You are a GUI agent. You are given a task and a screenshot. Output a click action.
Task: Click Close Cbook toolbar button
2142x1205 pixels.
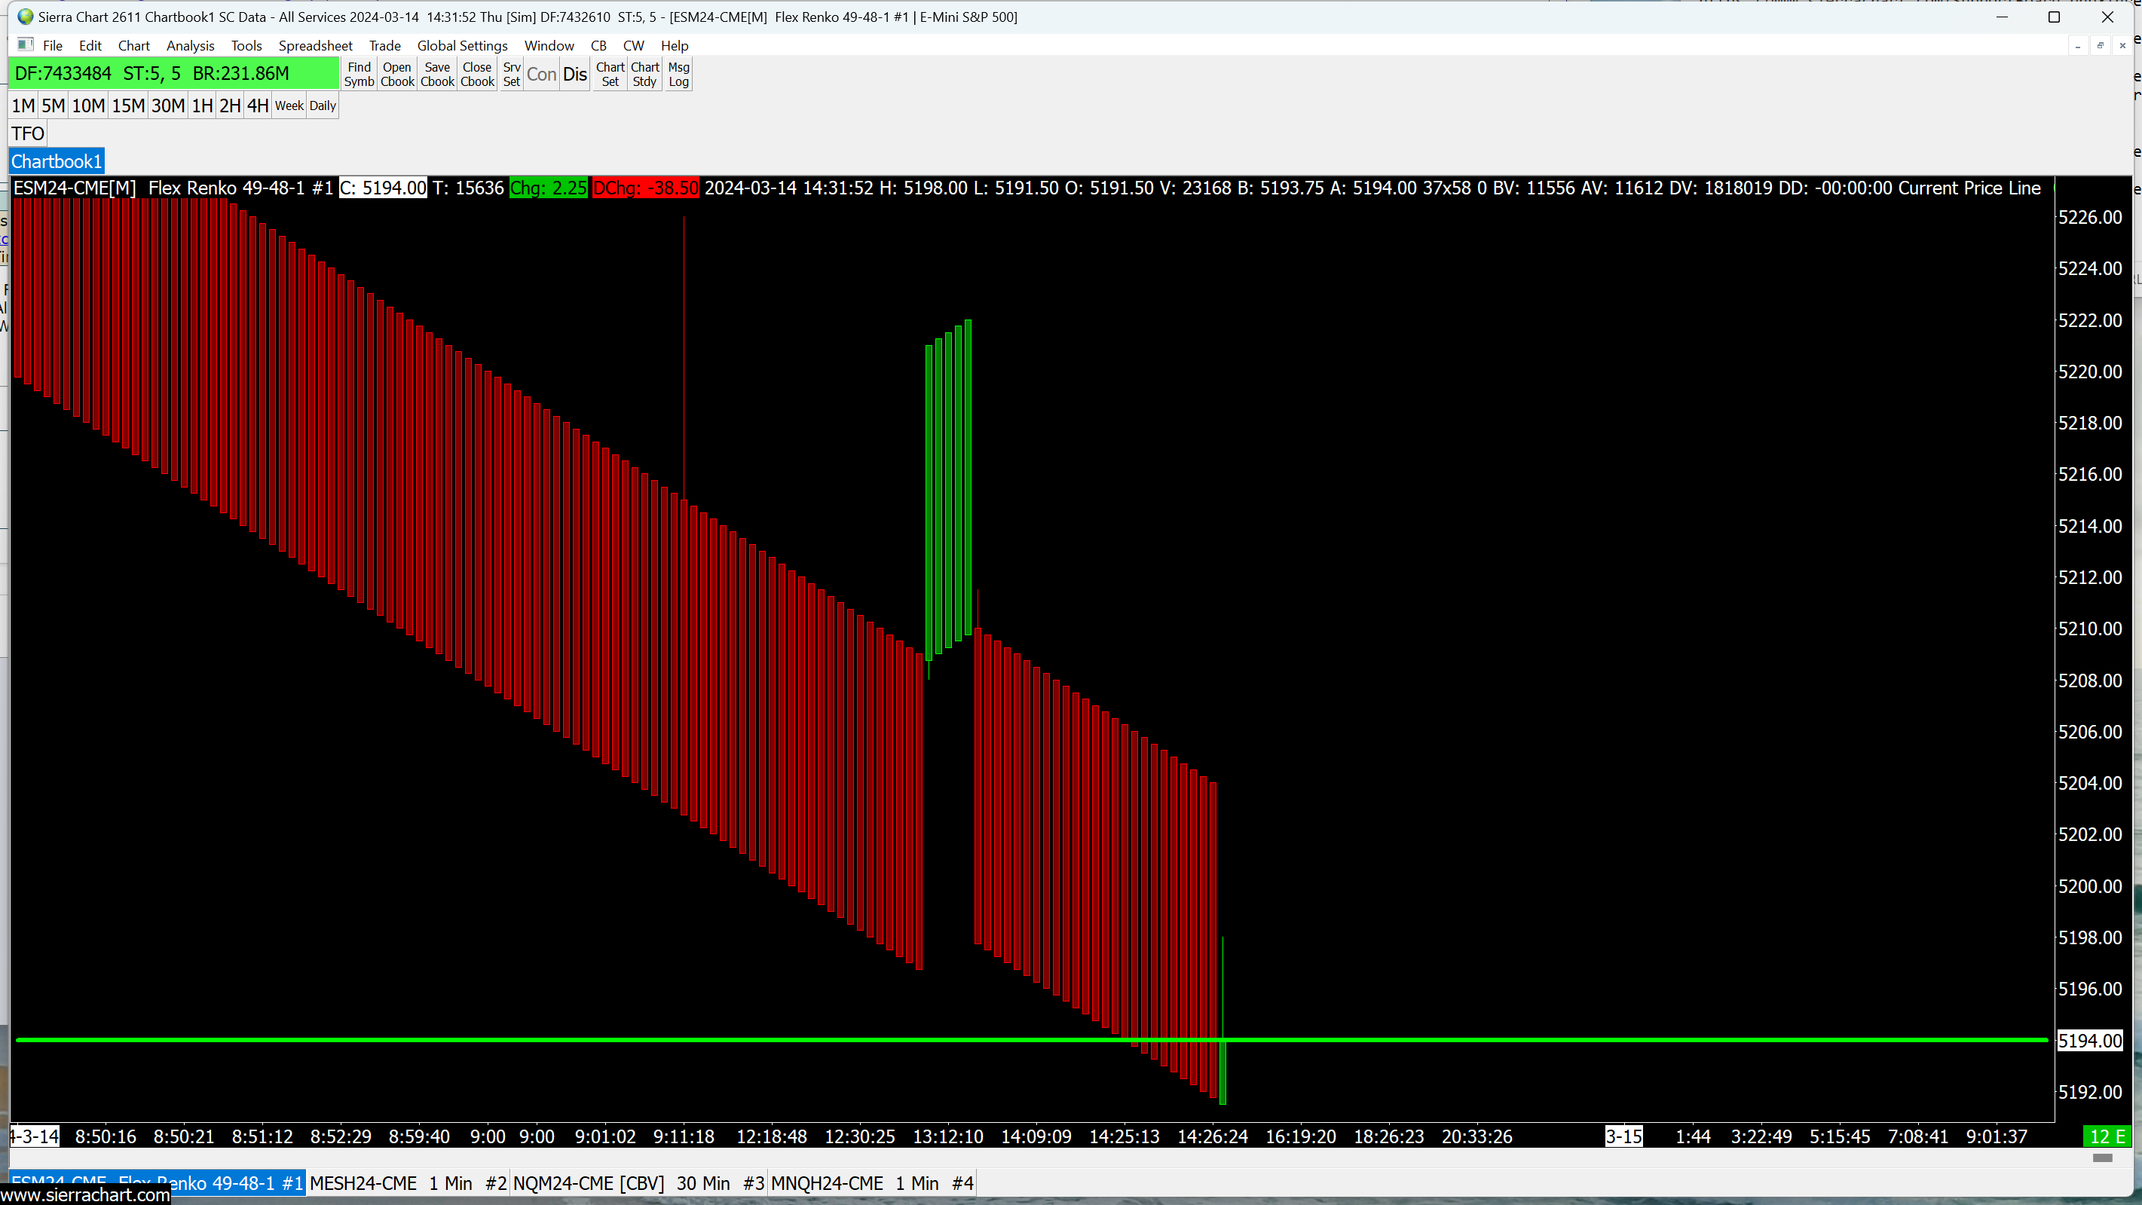tap(477, 74)
